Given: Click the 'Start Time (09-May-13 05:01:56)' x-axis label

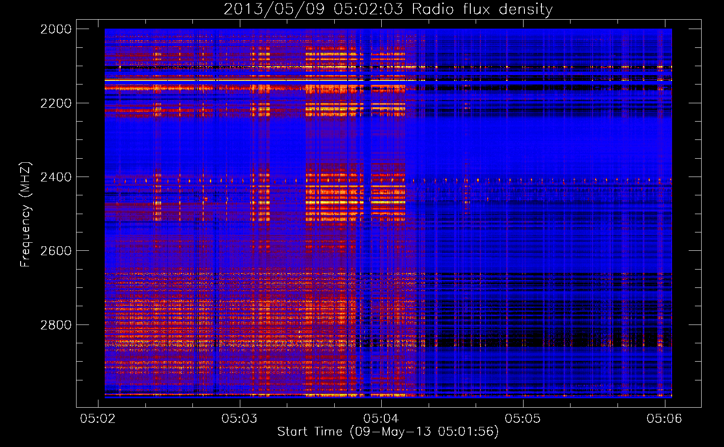Looking at the screenshot, I should pyautogui.click(x=388, y=431).
